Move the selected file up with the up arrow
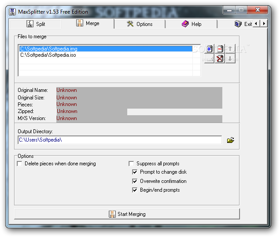Screen dimensions: 280x237 230,49
